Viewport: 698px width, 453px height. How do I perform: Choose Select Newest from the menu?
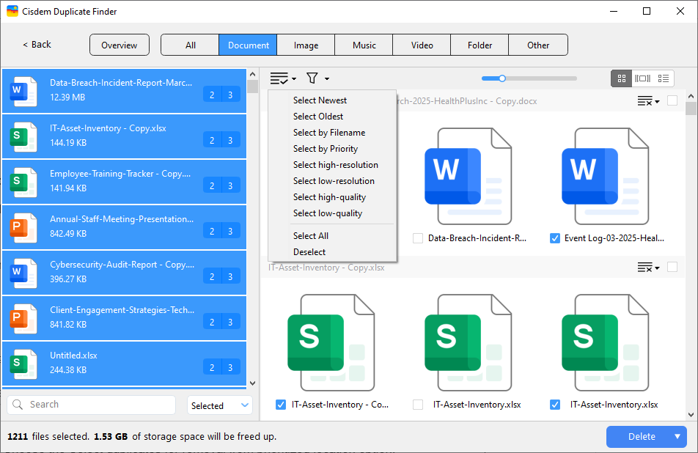320,100
